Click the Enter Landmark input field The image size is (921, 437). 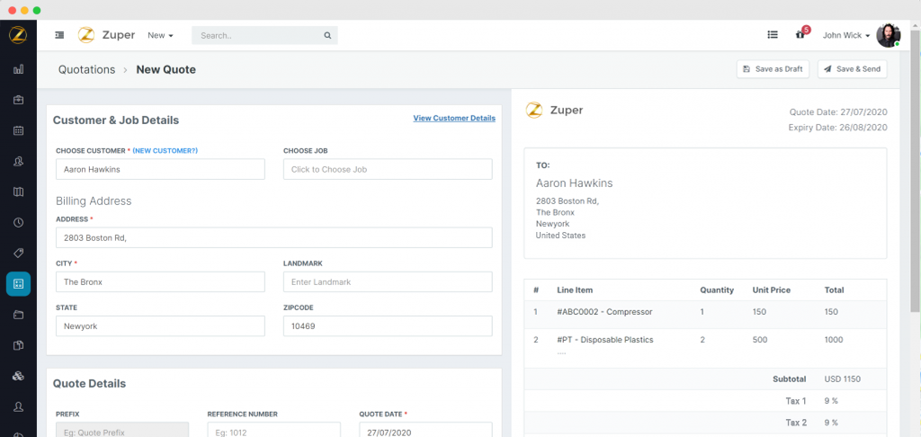388,282
